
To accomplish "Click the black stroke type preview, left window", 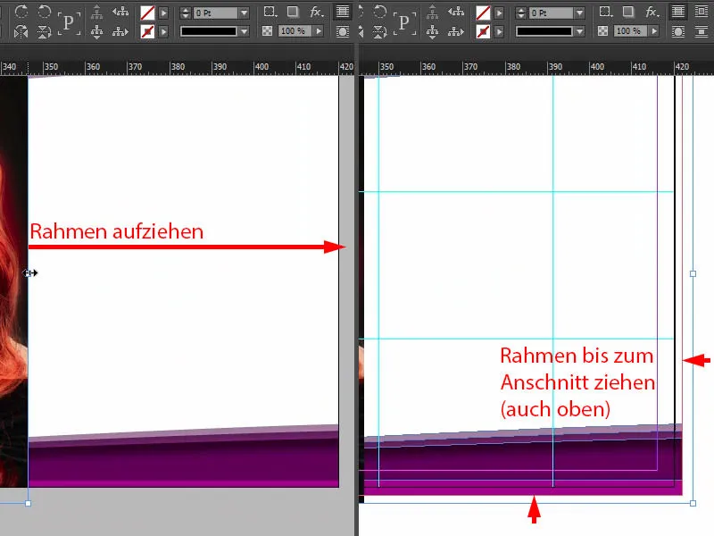I will coord(209,31).
